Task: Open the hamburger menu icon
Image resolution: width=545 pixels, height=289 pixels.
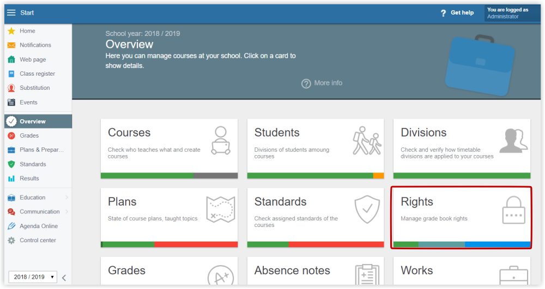Action: (x=11, y=13)
